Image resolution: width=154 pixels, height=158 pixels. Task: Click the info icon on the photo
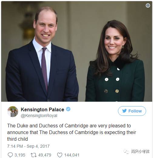(x=148, y=5)
